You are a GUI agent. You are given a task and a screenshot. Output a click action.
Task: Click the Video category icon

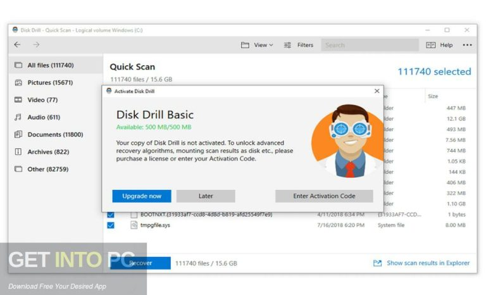18,100
